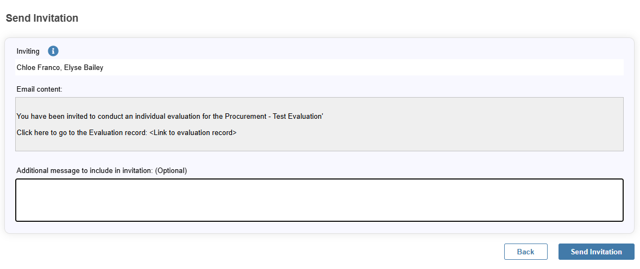This screenshot has height=269, width=640.
Task: Click the grey Email content box
Action: pyautogui.click(x=319, y=124)
